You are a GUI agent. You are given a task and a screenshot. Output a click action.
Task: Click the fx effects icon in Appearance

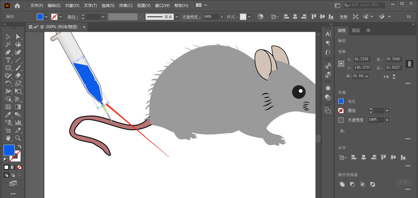tap(342, 131)
